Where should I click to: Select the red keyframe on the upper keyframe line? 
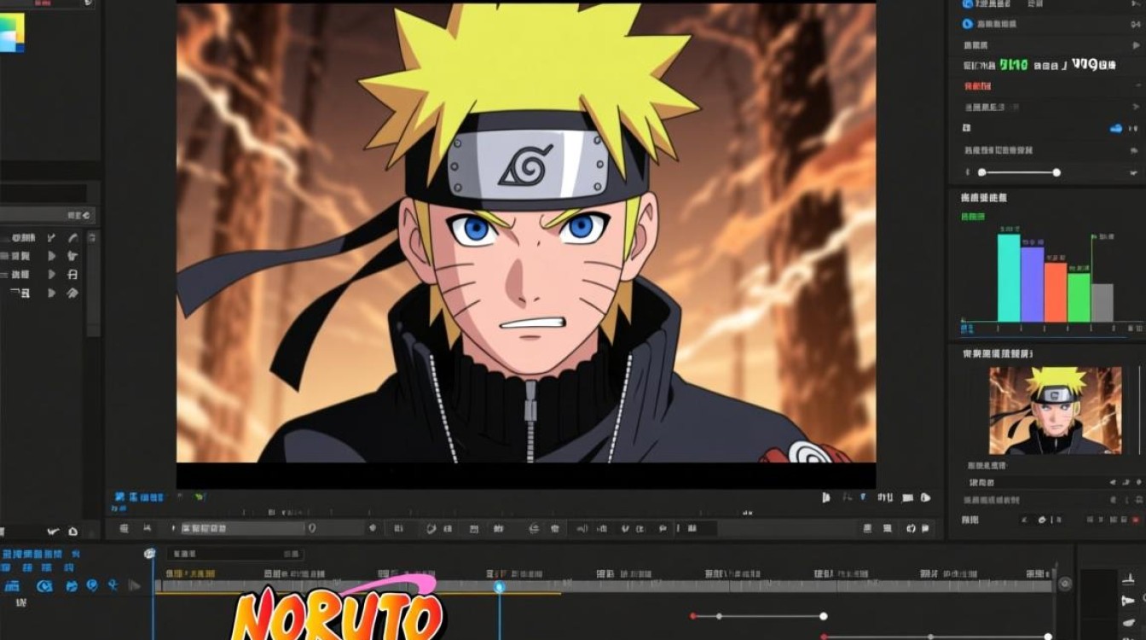point(693,615)
